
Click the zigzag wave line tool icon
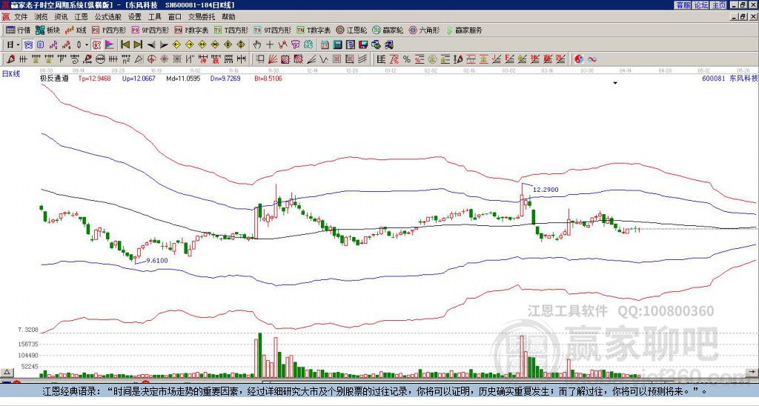click(323, 59)
